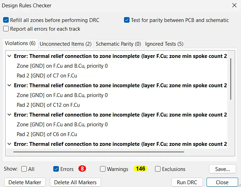Enable the Exclusions filter checkbox

pos(158,169)
